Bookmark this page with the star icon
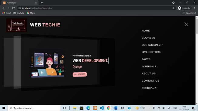The image size is (198, 111). tap(173, 8)
